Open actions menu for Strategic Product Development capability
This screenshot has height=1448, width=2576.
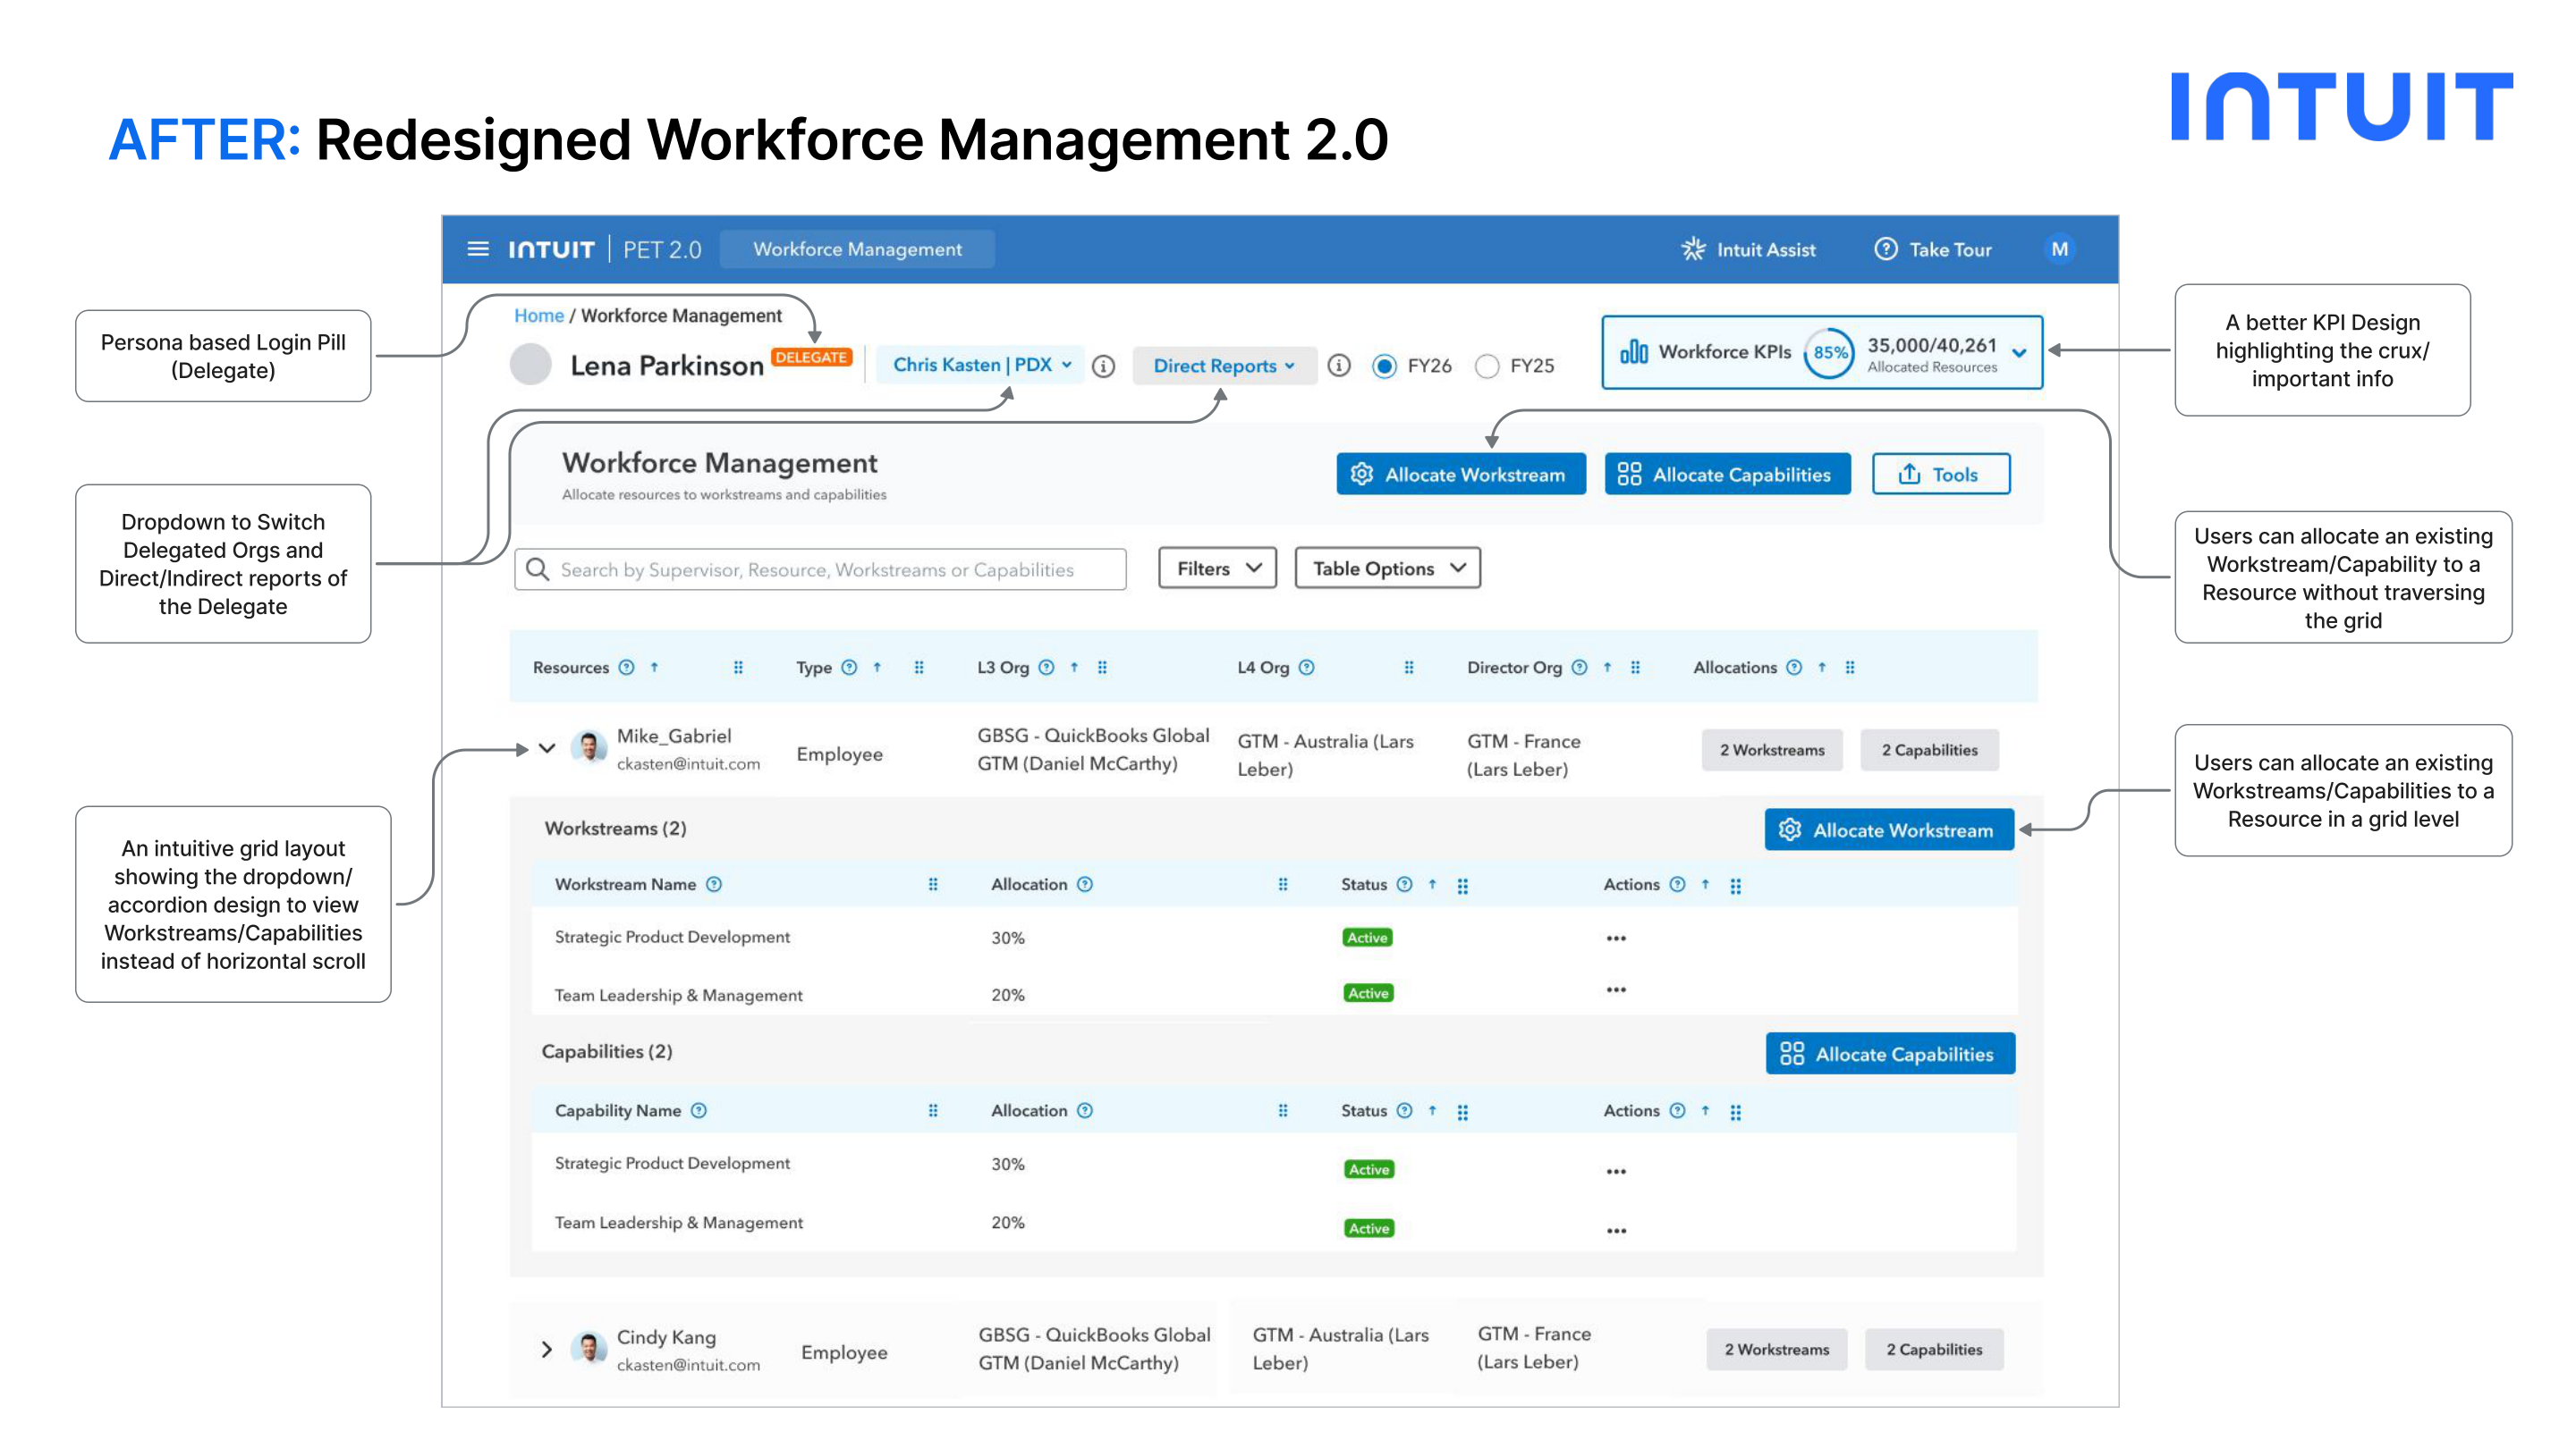1616,1170
